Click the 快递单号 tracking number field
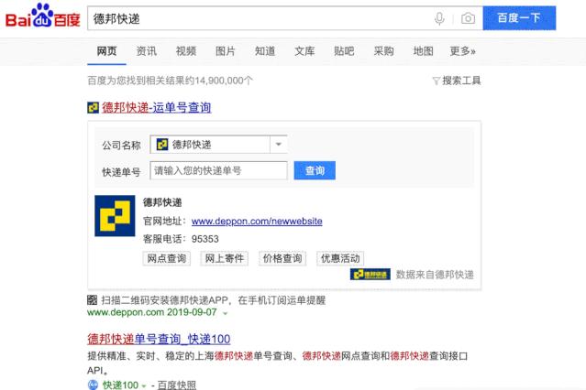 point(218,170)
